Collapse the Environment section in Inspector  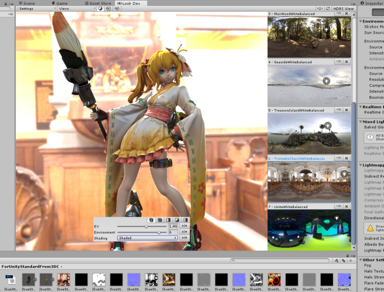point(360,21)
